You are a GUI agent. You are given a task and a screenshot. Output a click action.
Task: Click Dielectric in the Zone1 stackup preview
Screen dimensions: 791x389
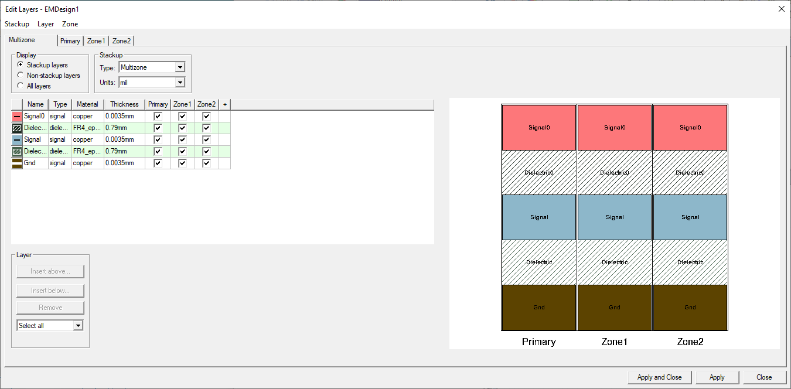tap(614, 262)
